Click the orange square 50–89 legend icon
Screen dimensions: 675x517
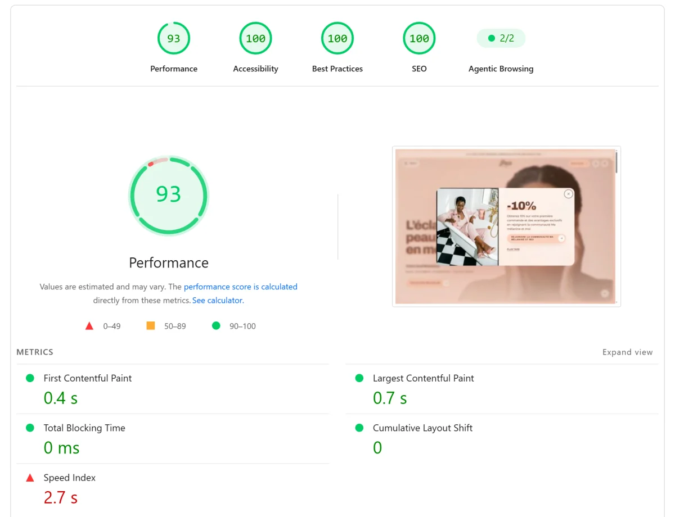point(151,325)
